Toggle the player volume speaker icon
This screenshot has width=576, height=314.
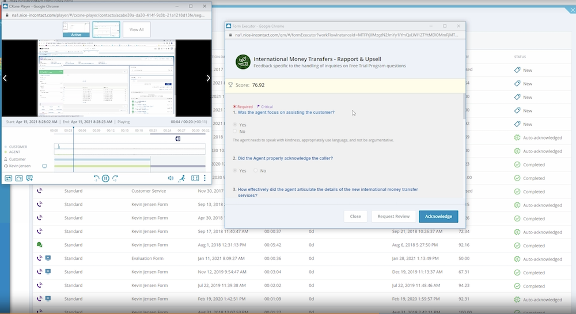(171, 178)
